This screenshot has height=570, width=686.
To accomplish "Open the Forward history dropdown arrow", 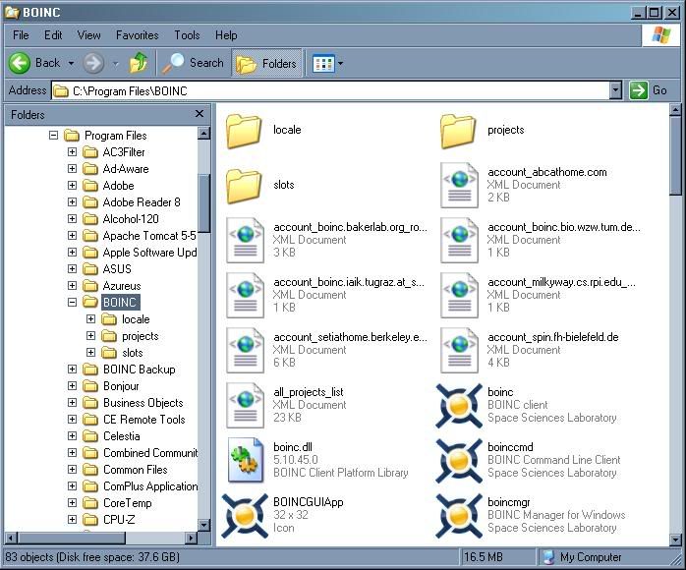I will coord(116,64).
